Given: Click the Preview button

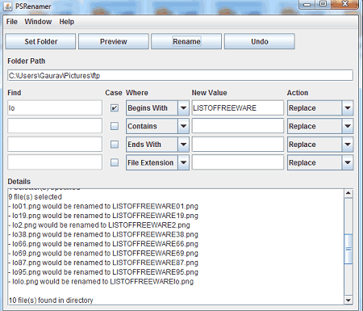Looking at the screenshot, I should pos(114,41).
